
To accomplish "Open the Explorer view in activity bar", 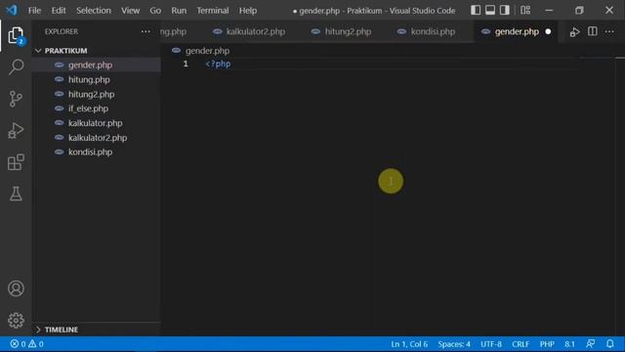I will [16, 35].
